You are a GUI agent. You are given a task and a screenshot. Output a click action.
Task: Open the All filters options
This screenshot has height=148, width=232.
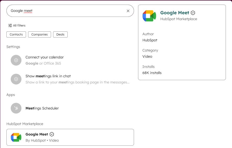tap(19, 26)
